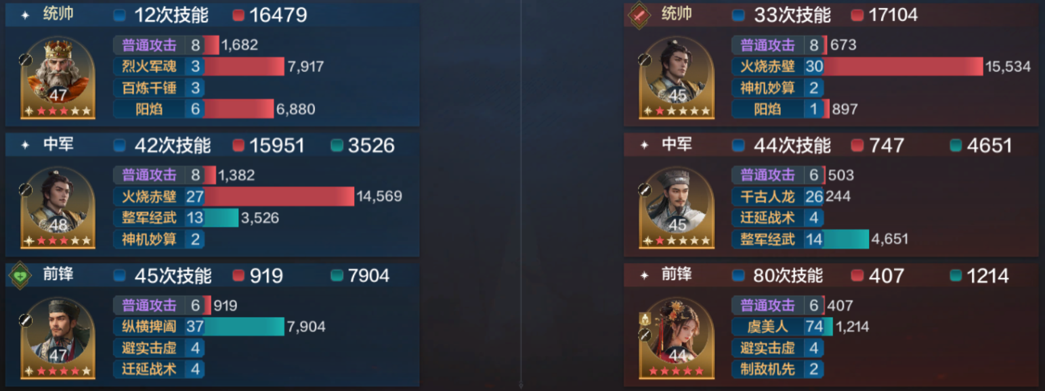Click the 火烧赤壁 skill on the right panel

(x=769, y=66)
